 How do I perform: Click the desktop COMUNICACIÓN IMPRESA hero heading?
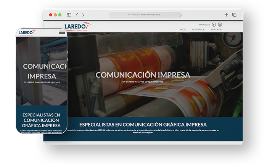143,75
